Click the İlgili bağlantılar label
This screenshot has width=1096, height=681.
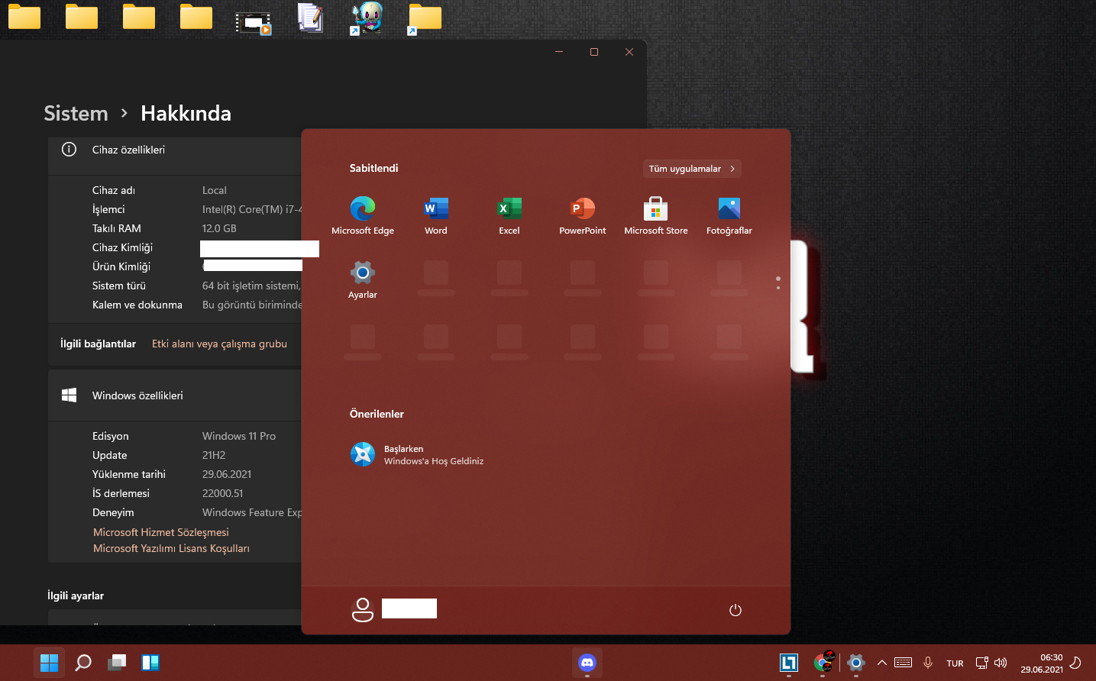pos(98,344)
